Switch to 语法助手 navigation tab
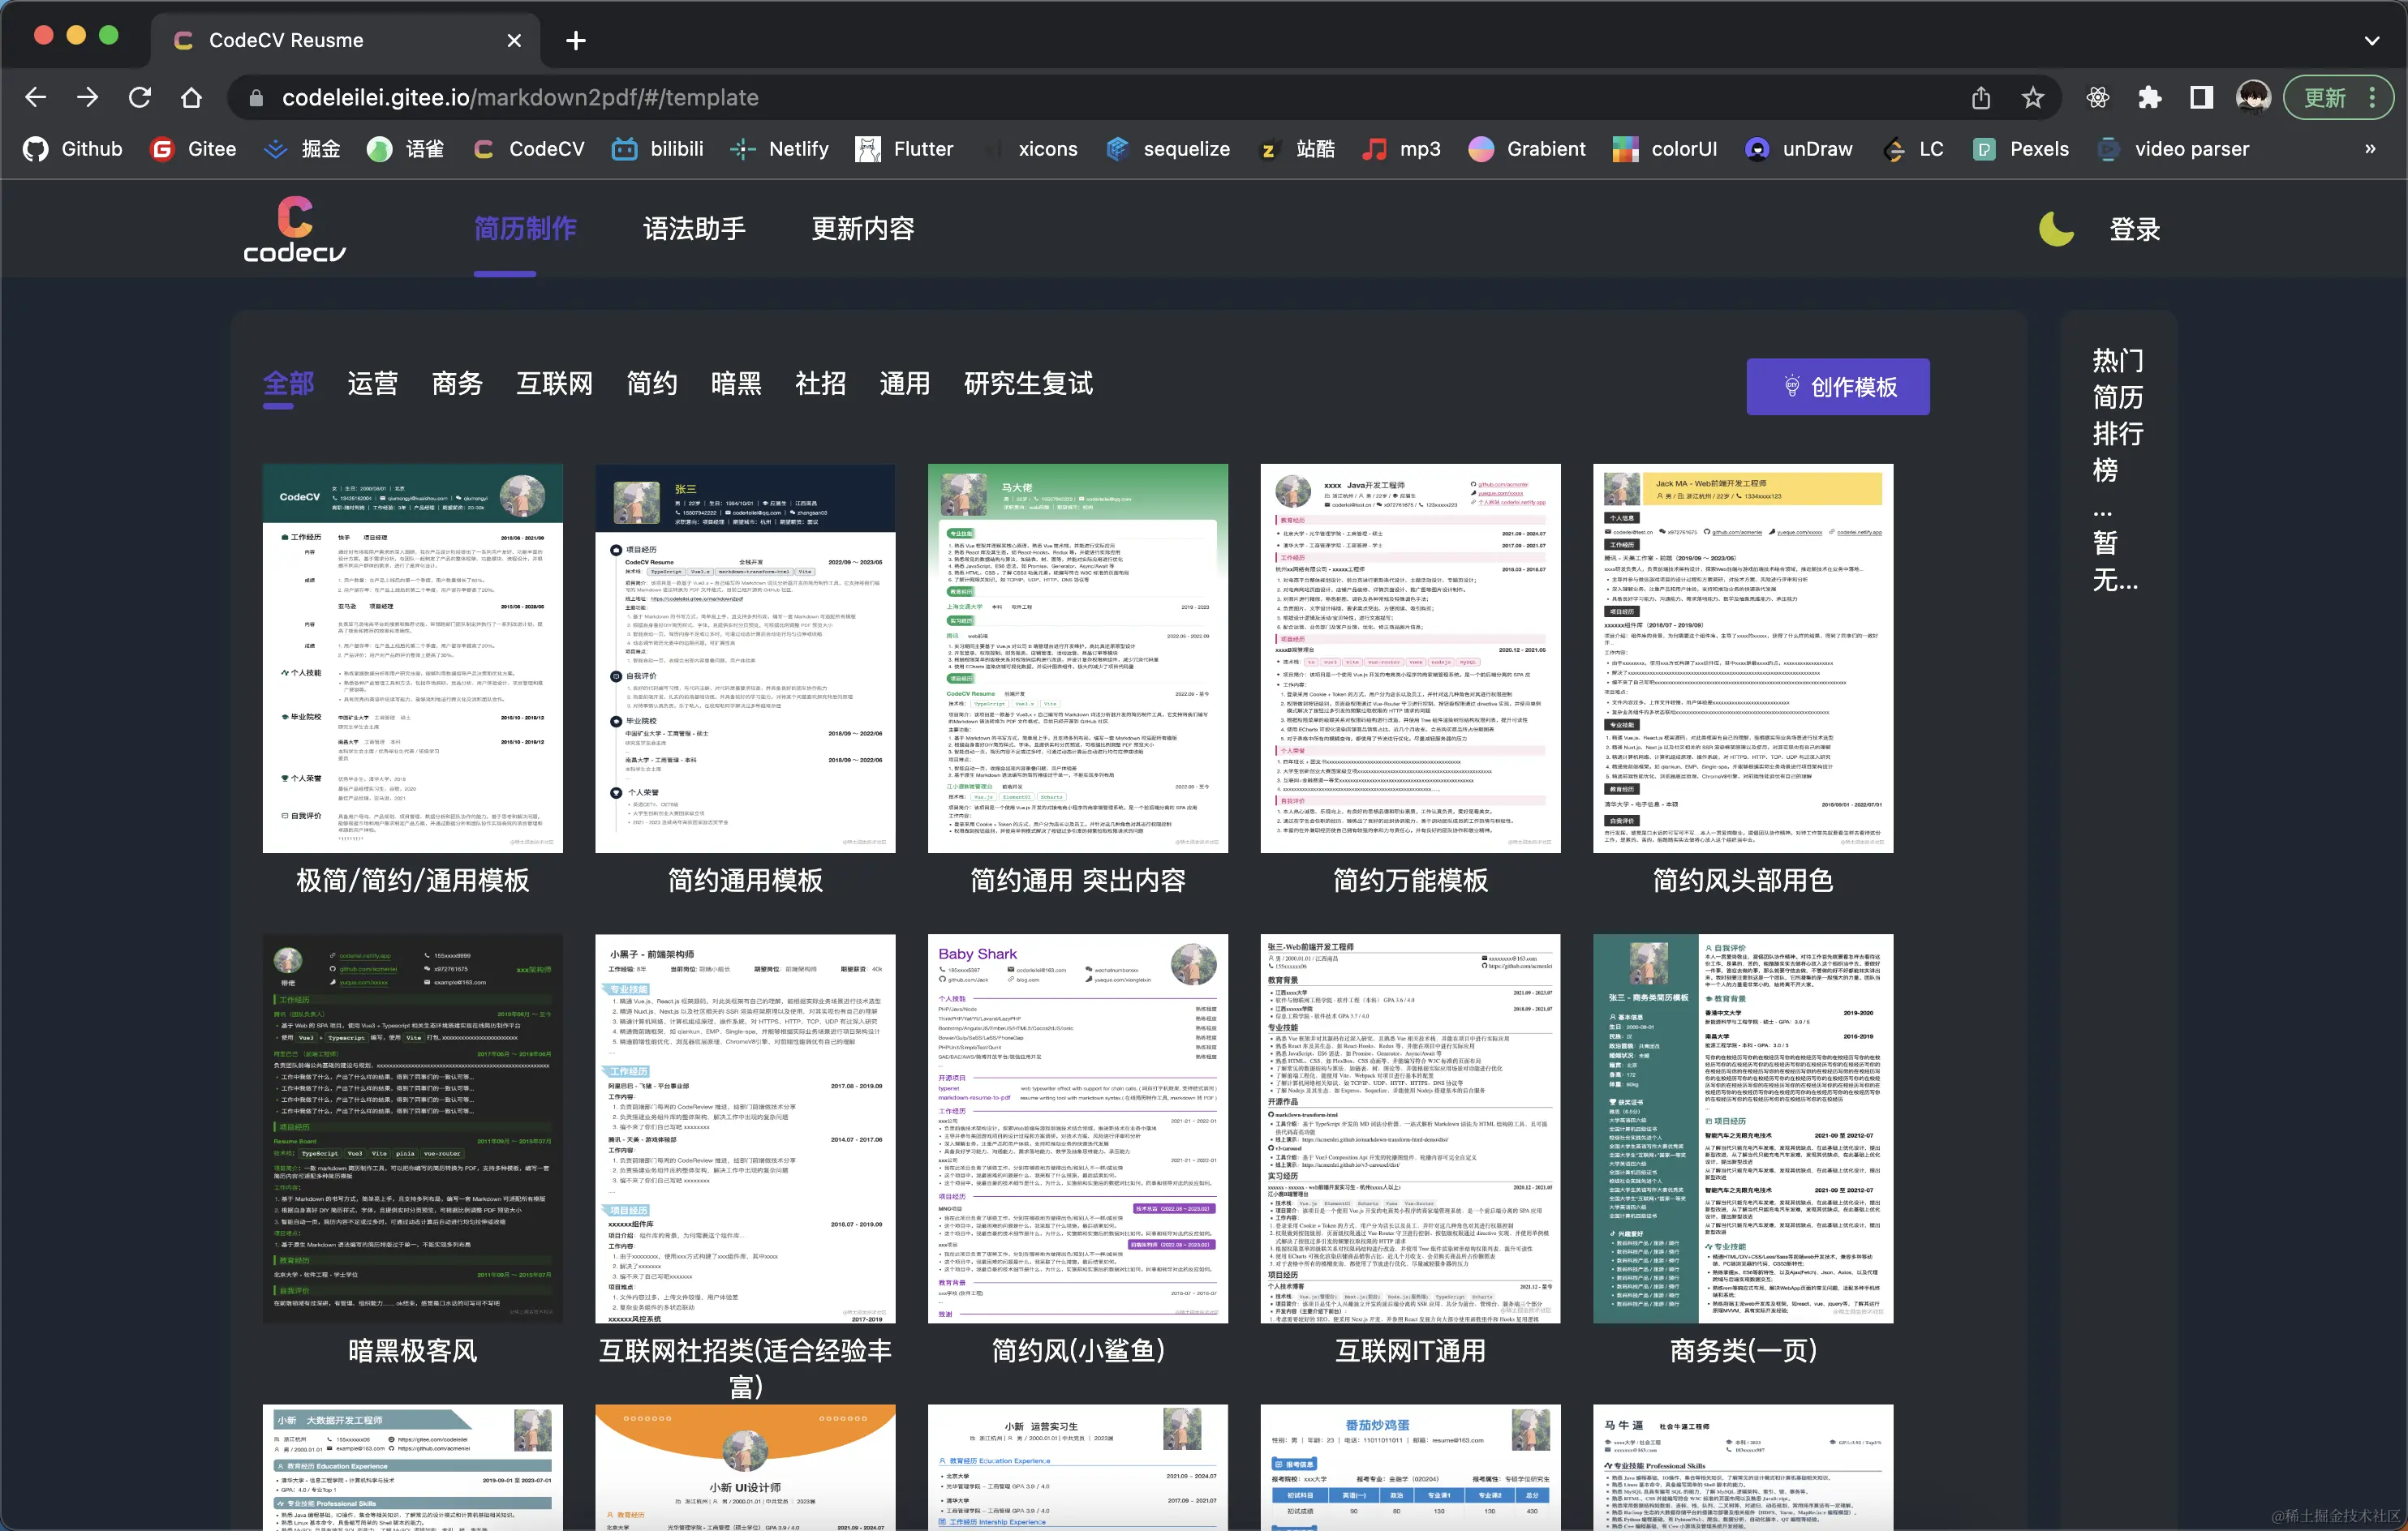This screenshot has height=1531, width=2408. [694, 229]
